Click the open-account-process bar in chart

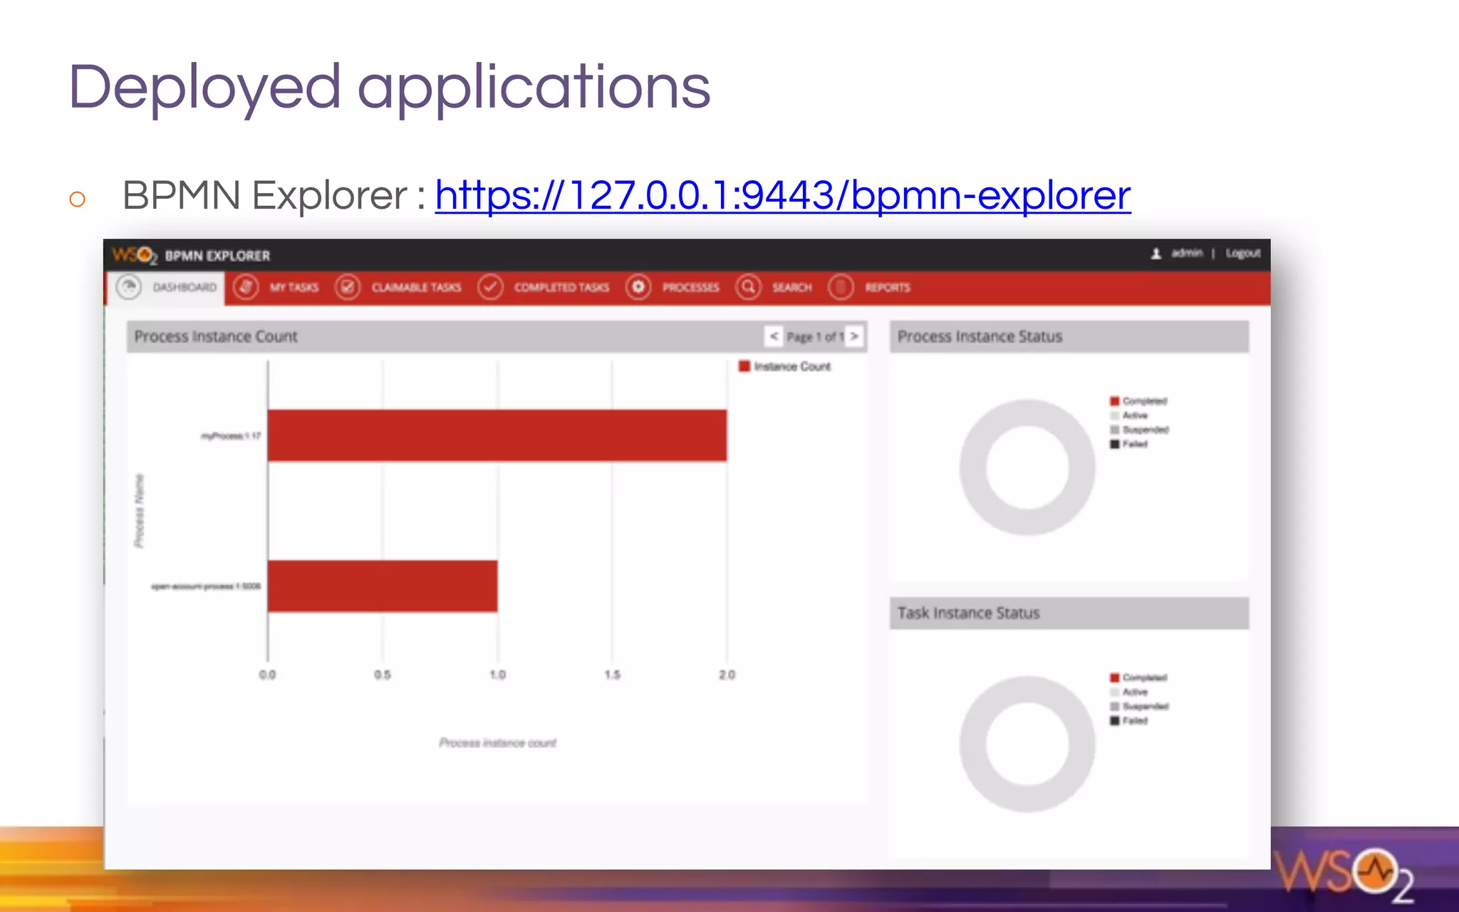click(383, 586)
